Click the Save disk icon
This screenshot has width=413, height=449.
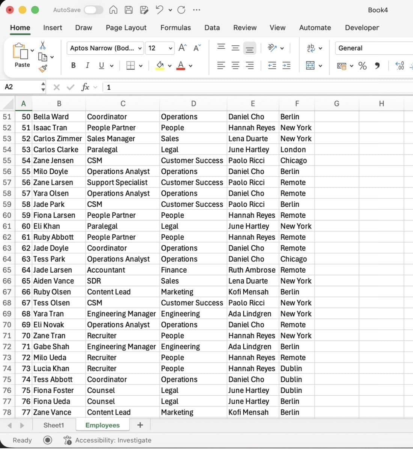tap(129, 10)
